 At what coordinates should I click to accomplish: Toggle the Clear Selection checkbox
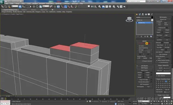point(157,76)
